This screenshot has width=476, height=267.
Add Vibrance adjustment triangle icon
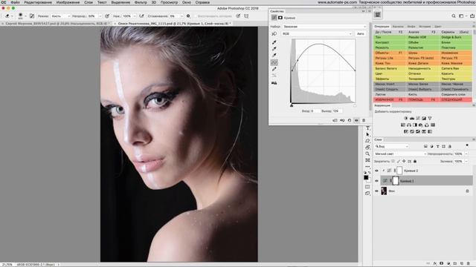point(430,119)
